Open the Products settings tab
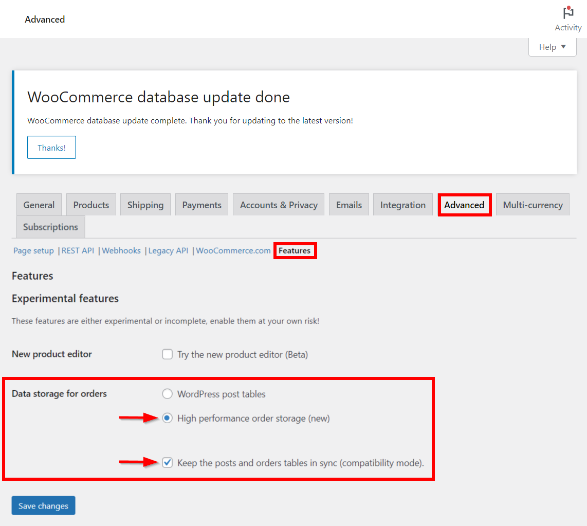This screenshot has width=587, height=526. [x=91, y=205]
